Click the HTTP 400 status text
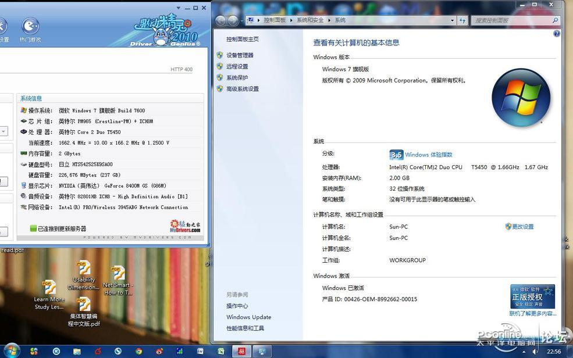 click(181, 69)
